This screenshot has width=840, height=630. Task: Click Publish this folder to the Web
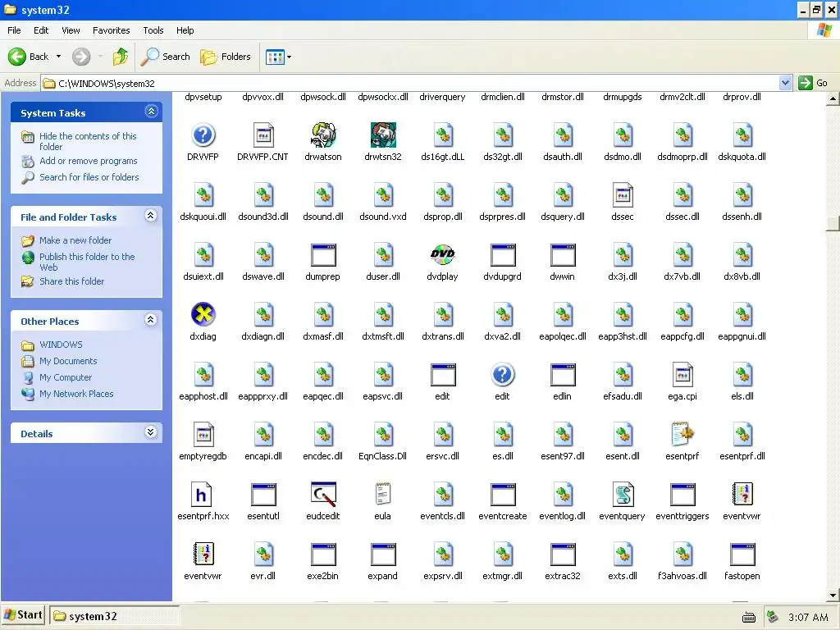point(87,262)
